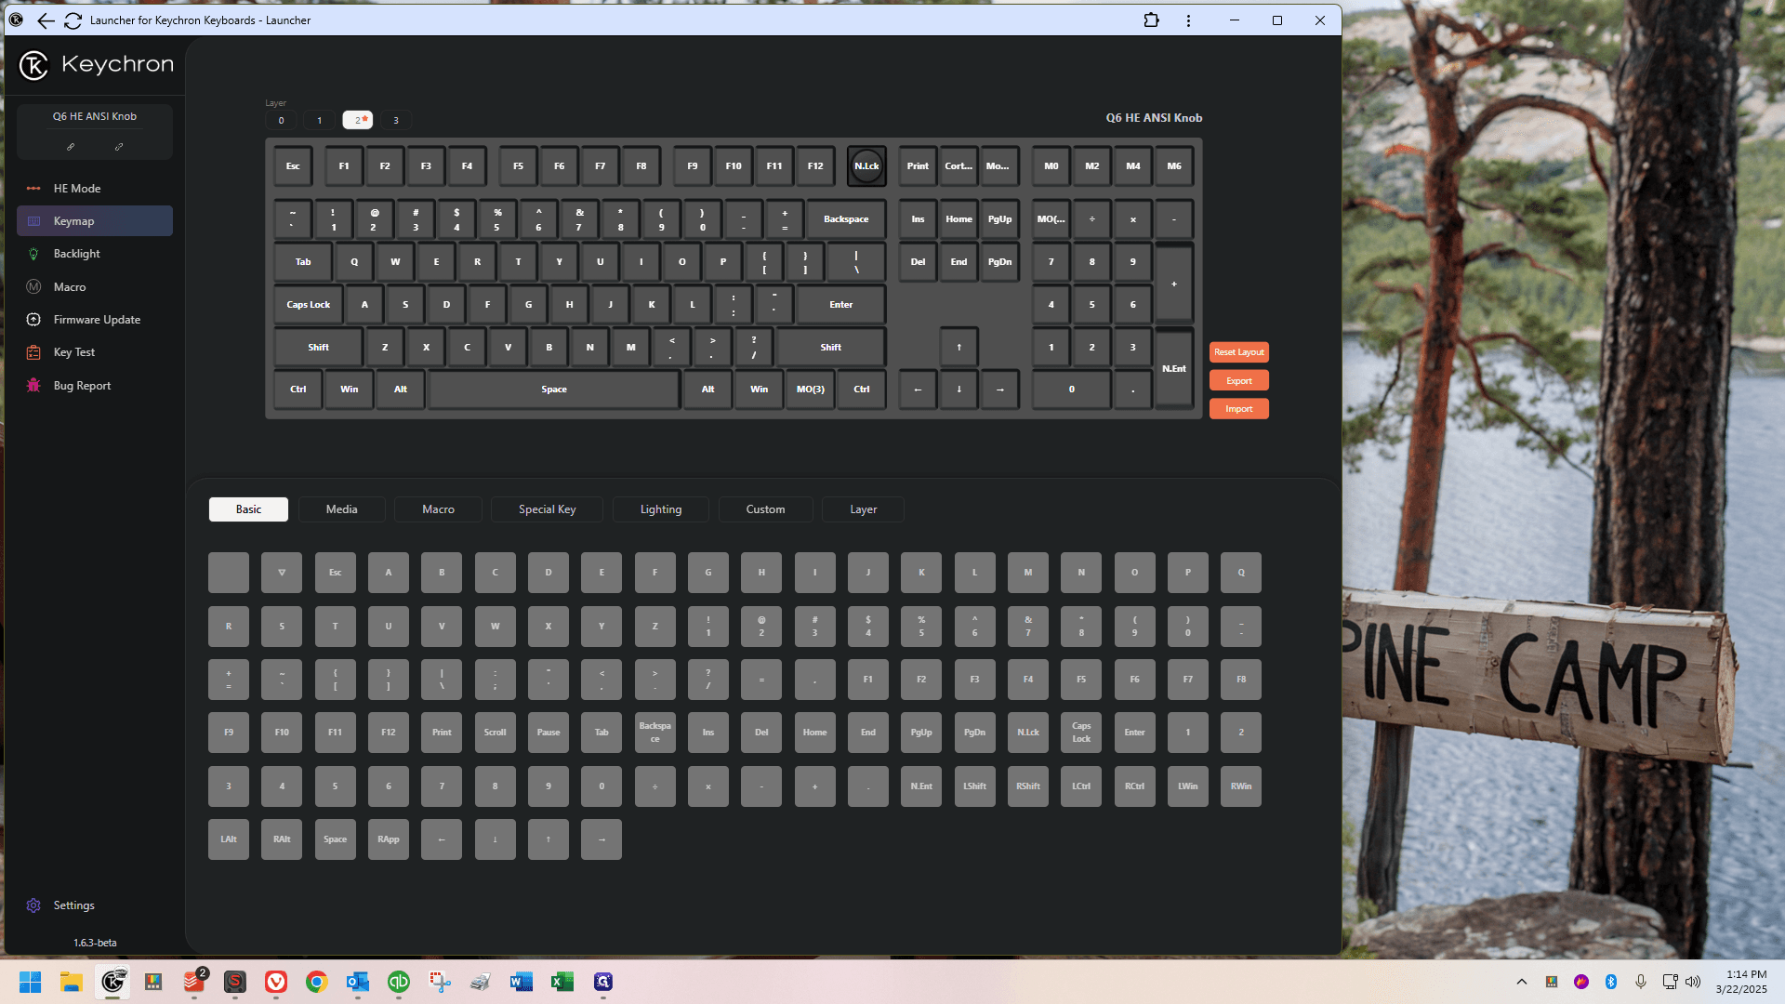
Task: Switch to layer 0
Action: pos(281,120)
